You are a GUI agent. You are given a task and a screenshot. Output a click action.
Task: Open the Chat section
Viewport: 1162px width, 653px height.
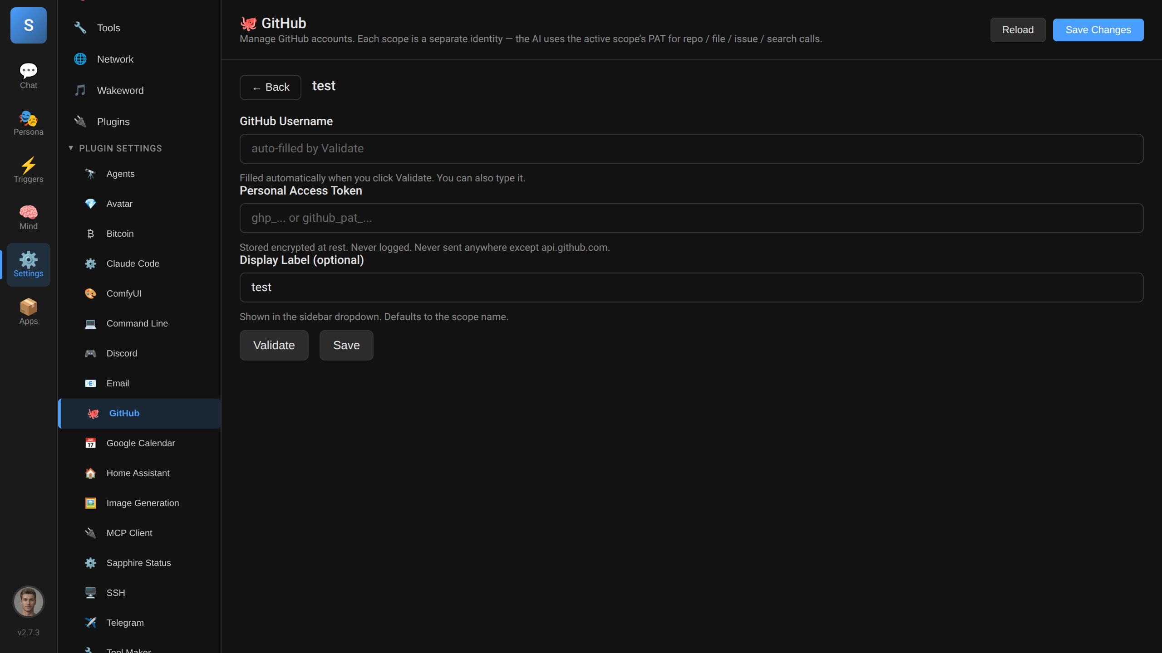point(28,76)
